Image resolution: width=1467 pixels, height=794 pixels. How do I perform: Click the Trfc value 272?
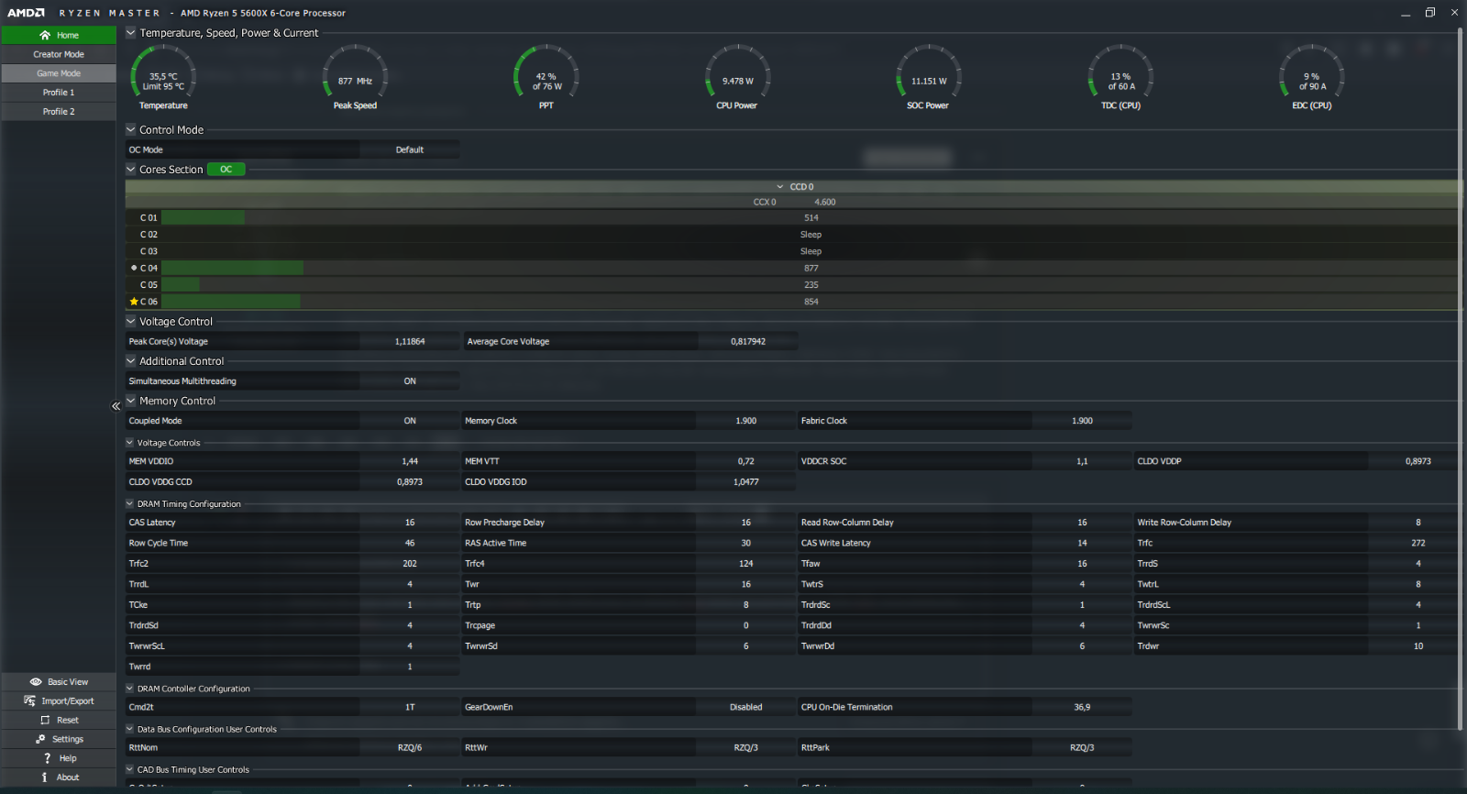1418,543
